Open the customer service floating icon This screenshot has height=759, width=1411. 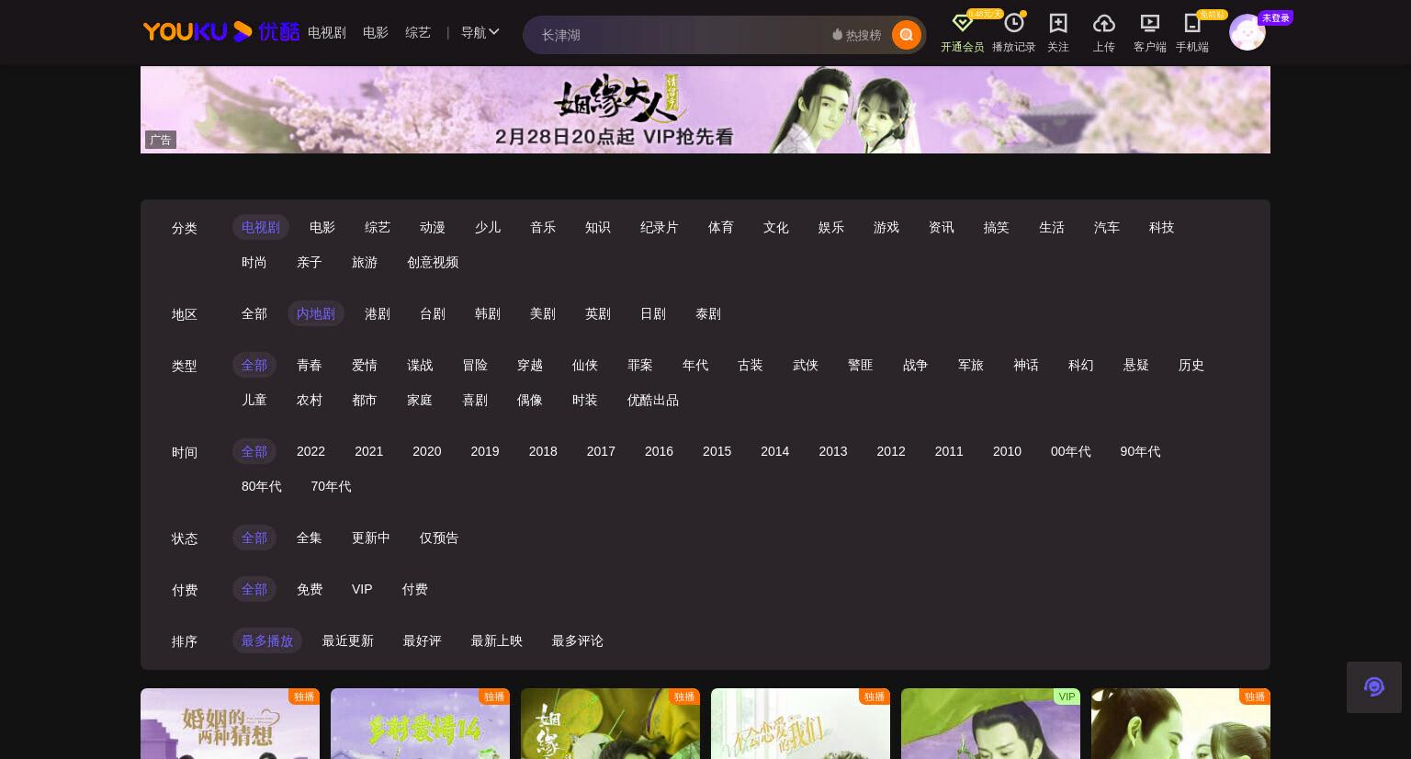pos(1374,687)
